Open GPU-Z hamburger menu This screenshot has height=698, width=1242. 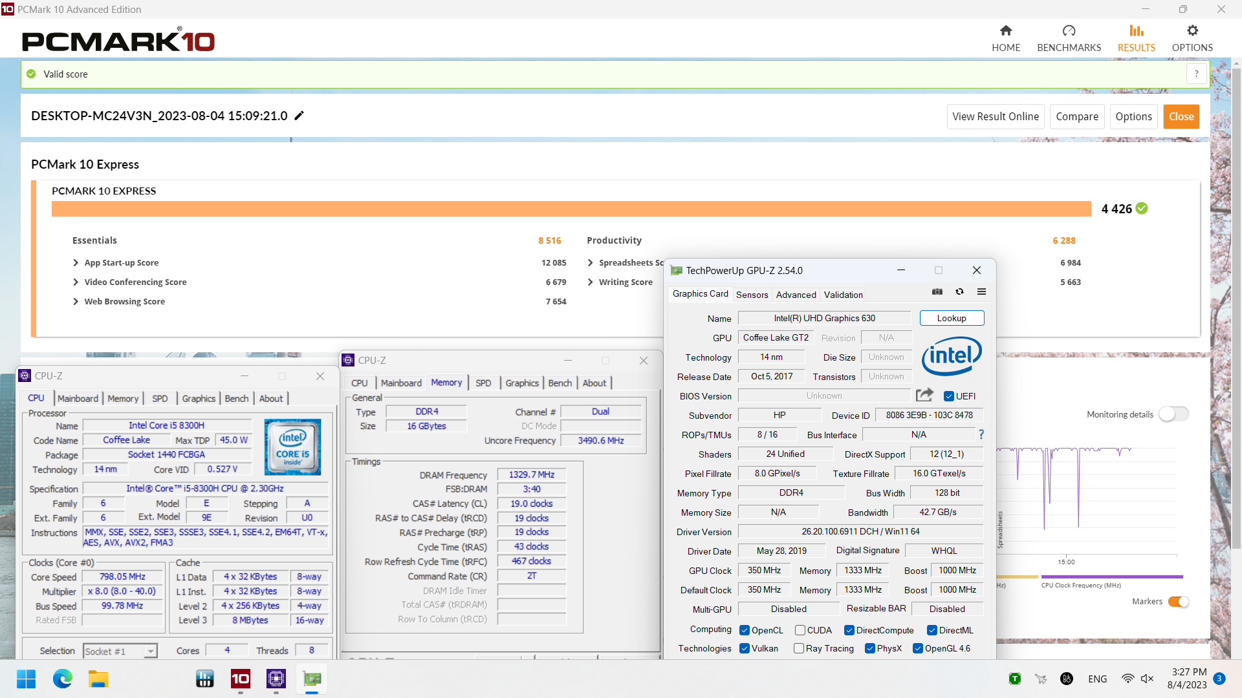coord(981,292)
